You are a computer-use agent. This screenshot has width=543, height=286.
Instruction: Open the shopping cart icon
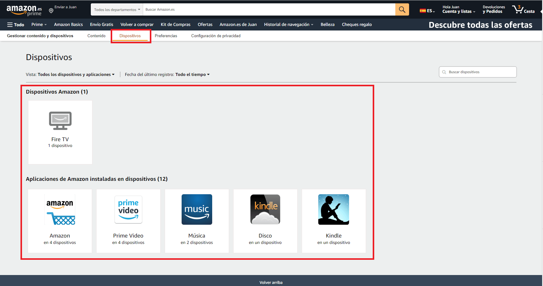click(523, 9)
